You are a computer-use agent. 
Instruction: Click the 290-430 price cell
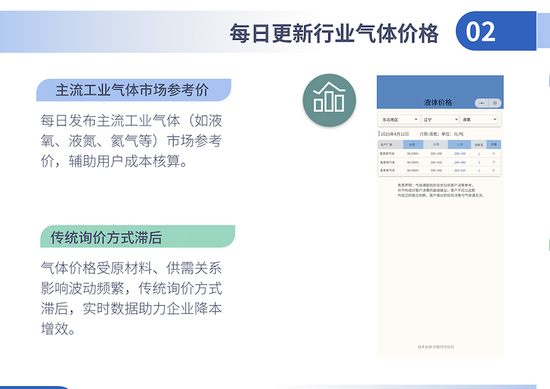point(460,153)
